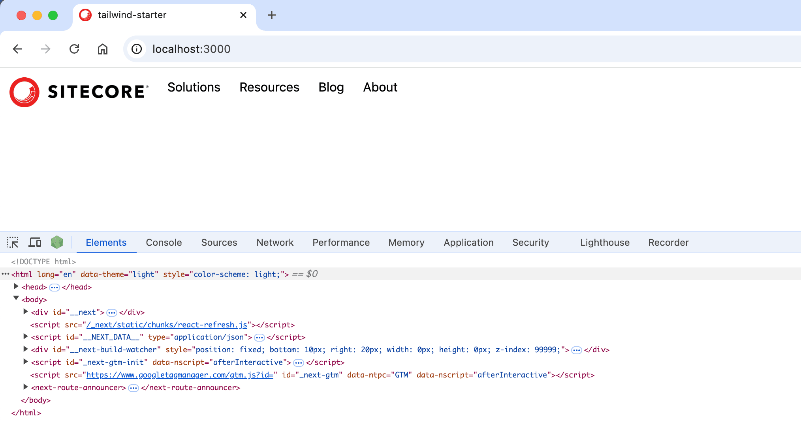The width and height of the screenshot is (801, 441).
Task: Click the home button icon
Action: (x=103, y=49)
